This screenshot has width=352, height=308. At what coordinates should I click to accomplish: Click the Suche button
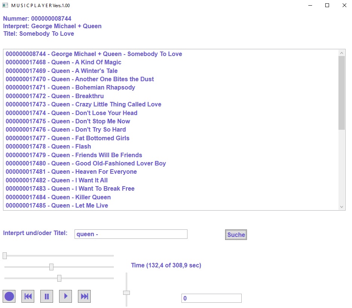[x=236, y=235]
